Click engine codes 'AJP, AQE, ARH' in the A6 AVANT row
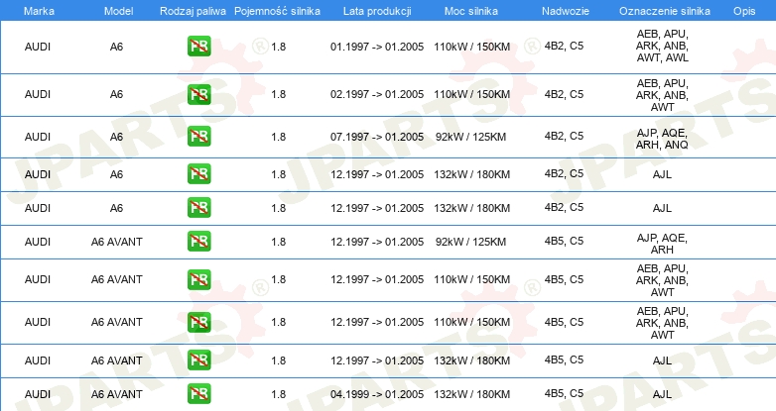Viewport: 776px width, 411px height. point(662,244)
